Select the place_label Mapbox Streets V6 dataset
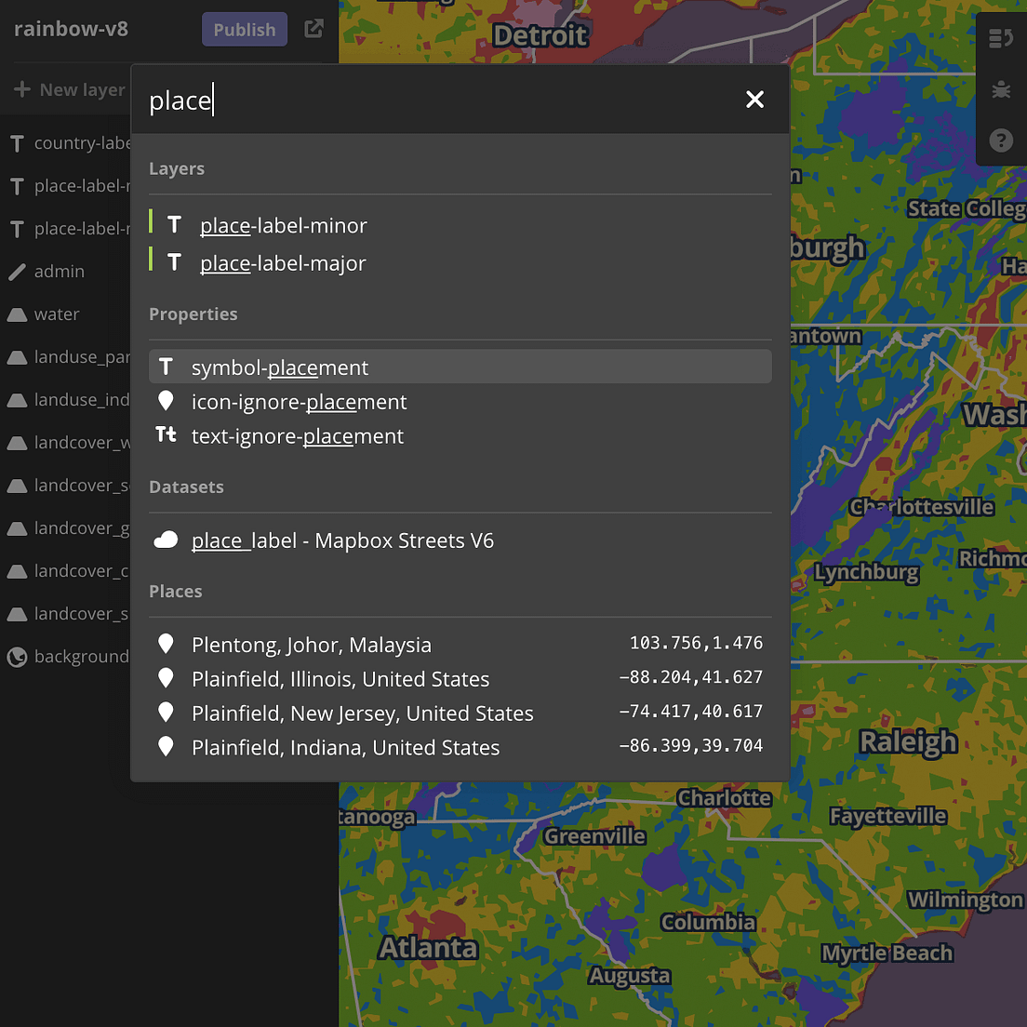This screenshot has width=1027, height=1027. (342, 540)
